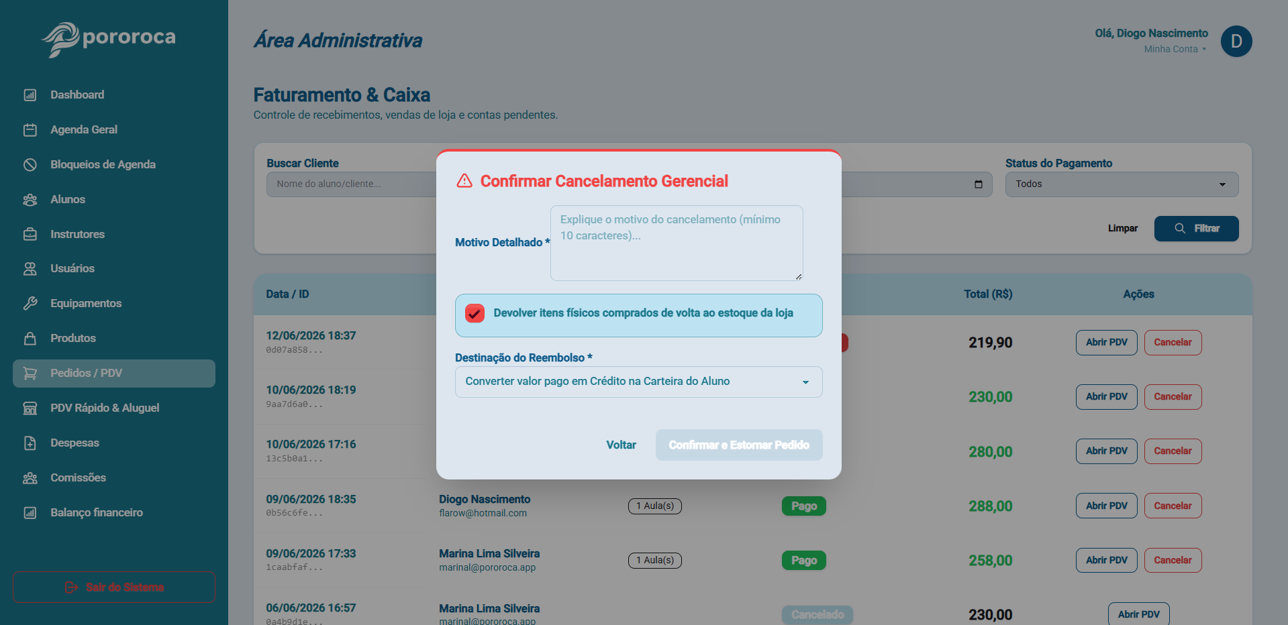
Task: Click the Total (R$) column header
Action: [x=988, y=294]
